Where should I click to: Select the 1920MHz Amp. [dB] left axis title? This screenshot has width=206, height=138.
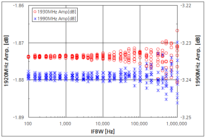click(6, 61)
